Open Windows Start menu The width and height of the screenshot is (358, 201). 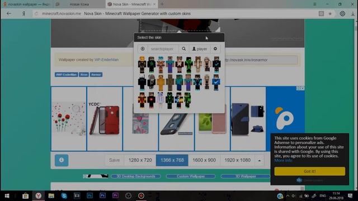pos(7,195)
